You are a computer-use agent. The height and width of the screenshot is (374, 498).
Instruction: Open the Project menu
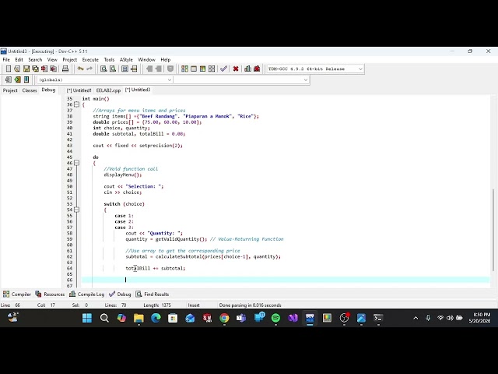point(69,59)
